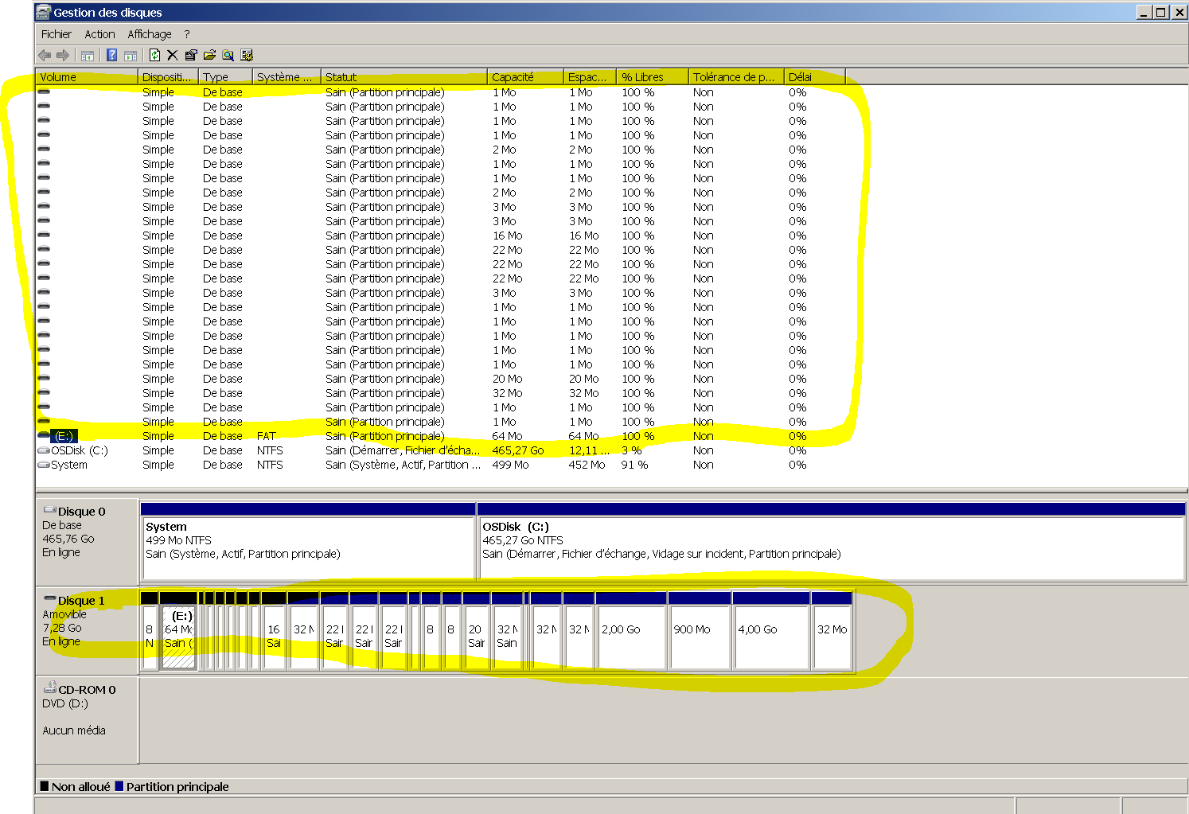Screen dimensions: 1189x814
Task: Sort by the Volume column header
Action: coord(87,77)
